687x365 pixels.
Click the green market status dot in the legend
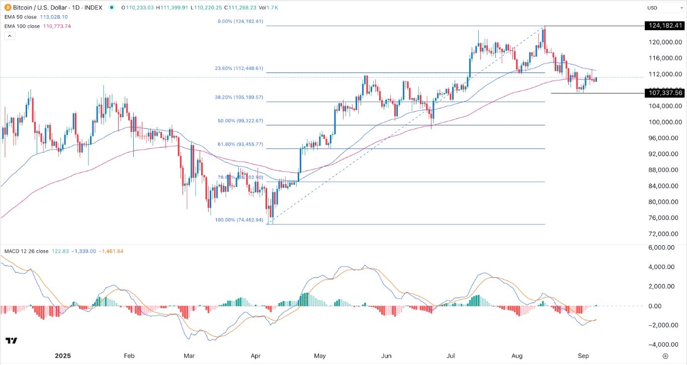[x=112, y=8]
